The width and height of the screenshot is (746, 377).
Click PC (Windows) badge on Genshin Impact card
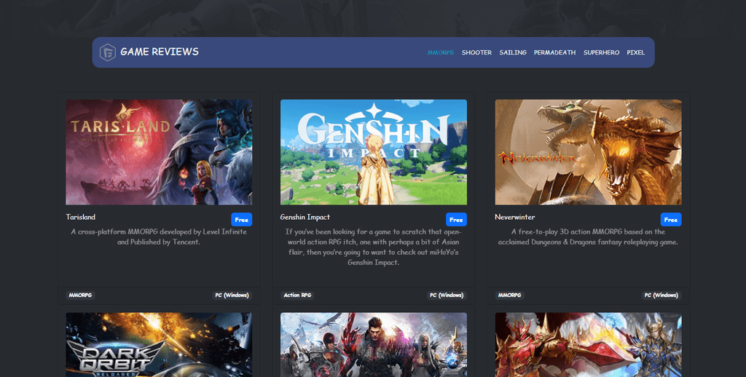click(447, 295)
